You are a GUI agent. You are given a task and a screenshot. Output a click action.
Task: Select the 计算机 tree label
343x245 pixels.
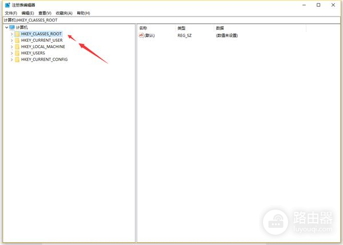click(22, 27)
